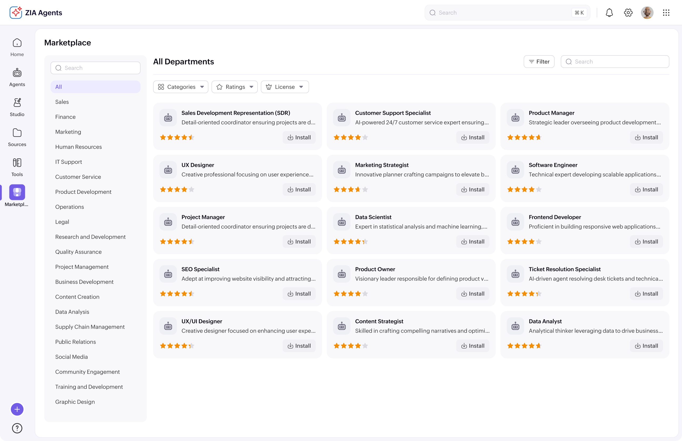Open Tools in the sidebar
The height and width of the screenshot is (441, 682).
coord(17,168)
